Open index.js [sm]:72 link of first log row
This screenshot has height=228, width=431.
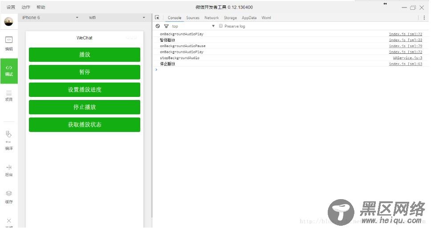pyautogui.click(x=406, y=34)
